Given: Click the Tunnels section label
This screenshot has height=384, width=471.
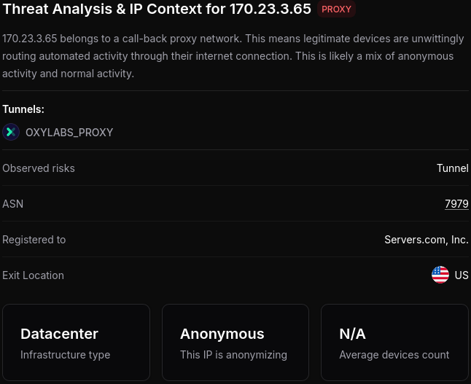Looking at the screenshot, I should click(23, 109).
